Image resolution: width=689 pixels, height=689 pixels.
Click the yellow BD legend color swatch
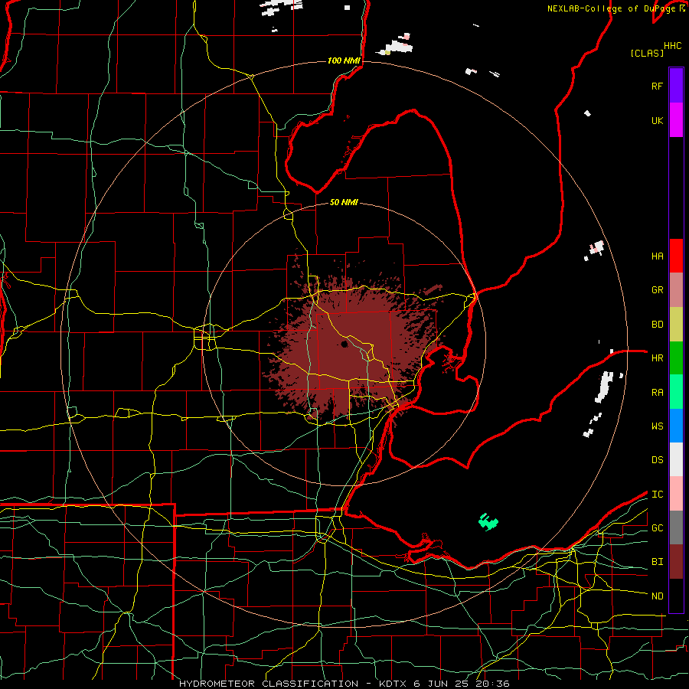(x=676, y=325)
